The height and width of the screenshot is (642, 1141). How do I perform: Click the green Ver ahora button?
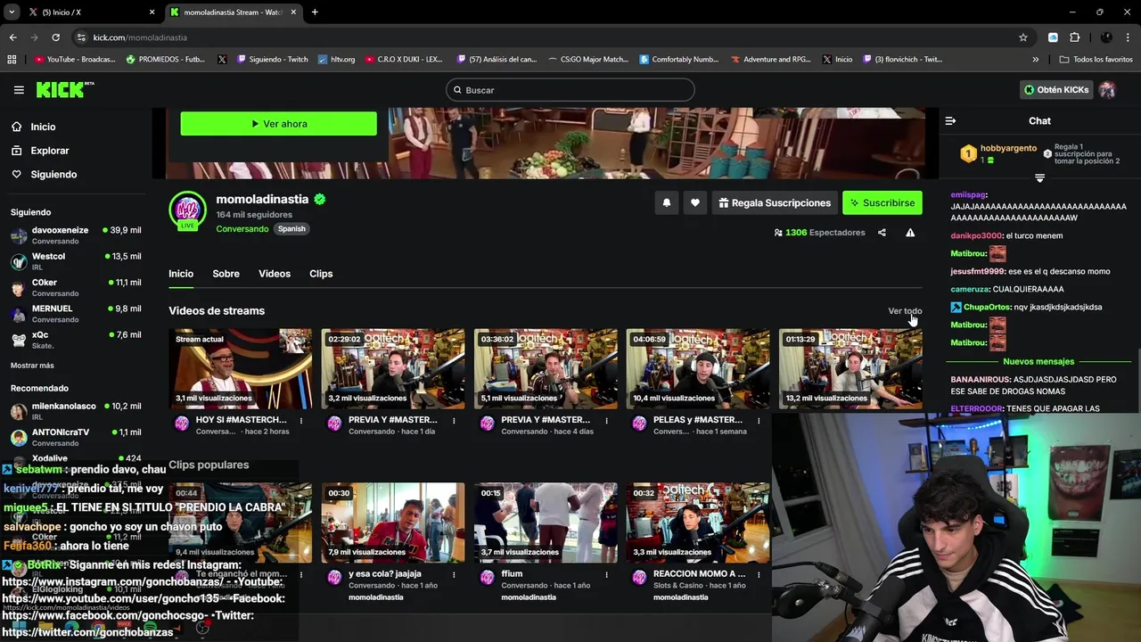point(278,124)
